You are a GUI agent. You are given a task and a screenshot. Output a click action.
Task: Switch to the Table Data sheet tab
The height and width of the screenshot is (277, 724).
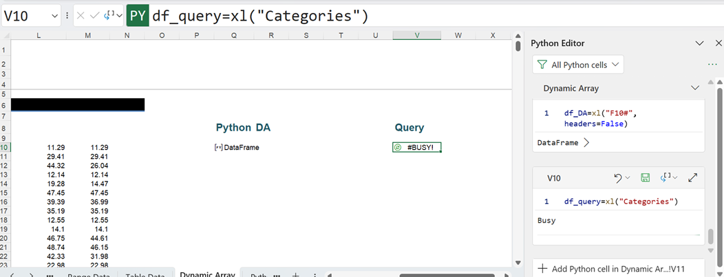145,276
